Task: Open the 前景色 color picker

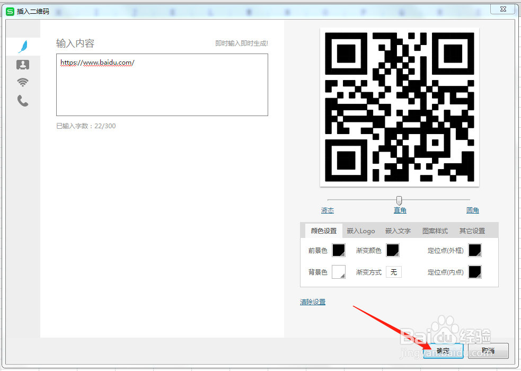Action: coord(339,251)
